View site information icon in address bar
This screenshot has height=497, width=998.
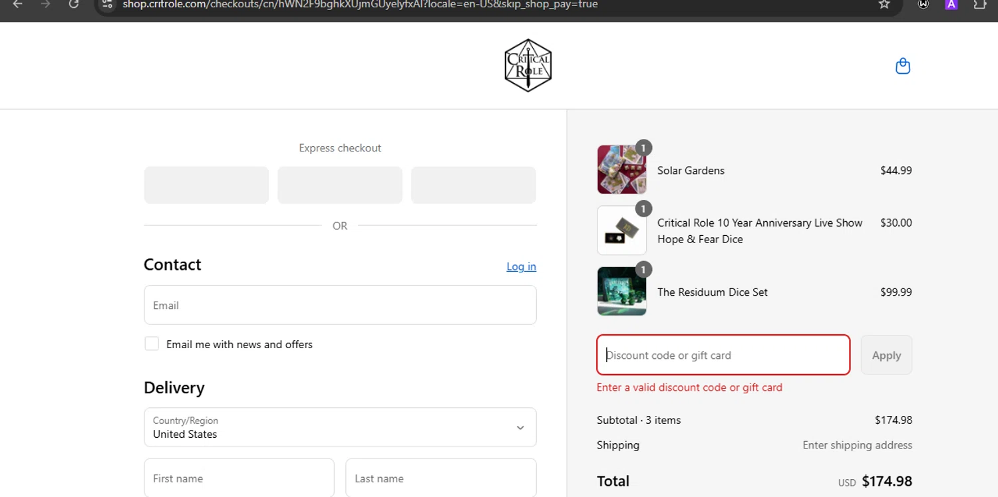107,4
